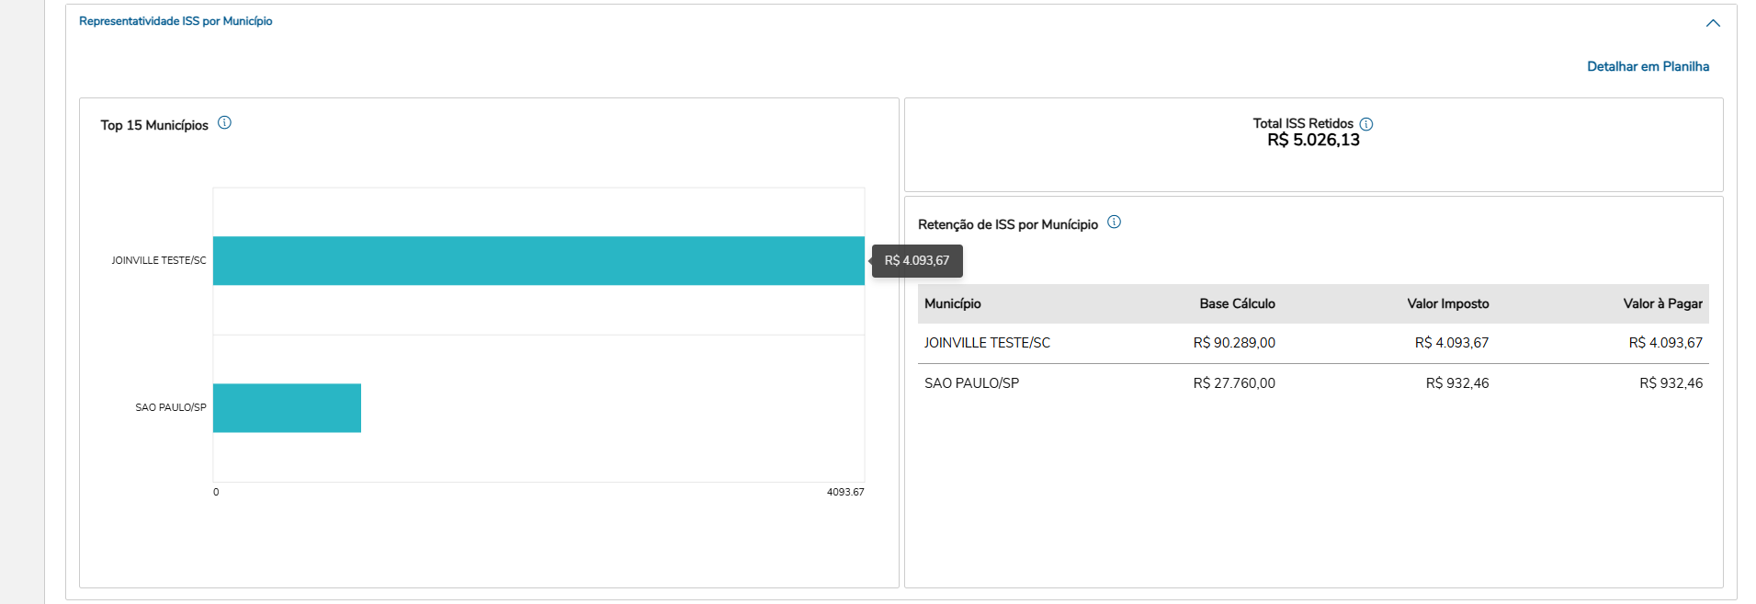Select SAO PAULO/SP name in the table
1756x604 pixels.
coord(971,383)
